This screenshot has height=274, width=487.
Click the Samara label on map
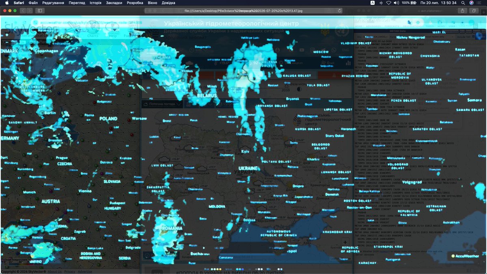tap(474, 100)
